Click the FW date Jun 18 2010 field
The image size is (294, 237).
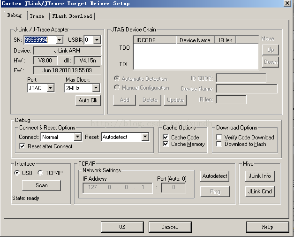(67, 70)
